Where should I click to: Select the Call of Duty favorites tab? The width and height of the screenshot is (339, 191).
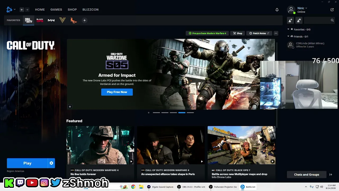tap(28, 20)
